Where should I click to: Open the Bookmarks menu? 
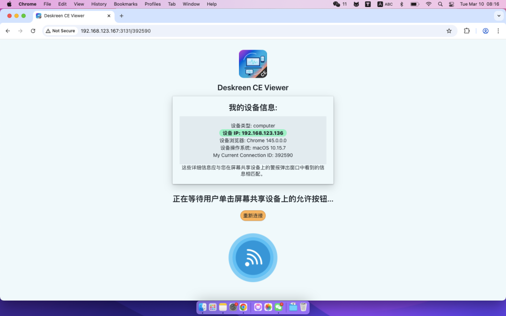coord(126,4)
